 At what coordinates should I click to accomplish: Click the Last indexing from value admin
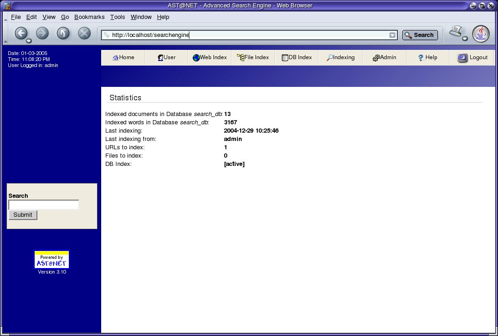[x=233, y=139]
